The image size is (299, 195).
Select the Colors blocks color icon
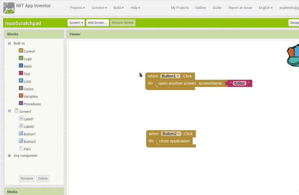[x=21, y=88]
